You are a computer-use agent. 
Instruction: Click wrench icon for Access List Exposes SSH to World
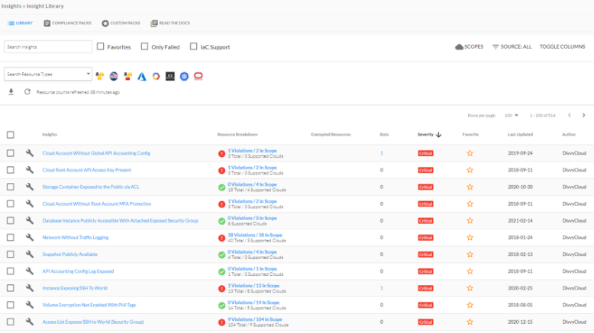(30, 322)
